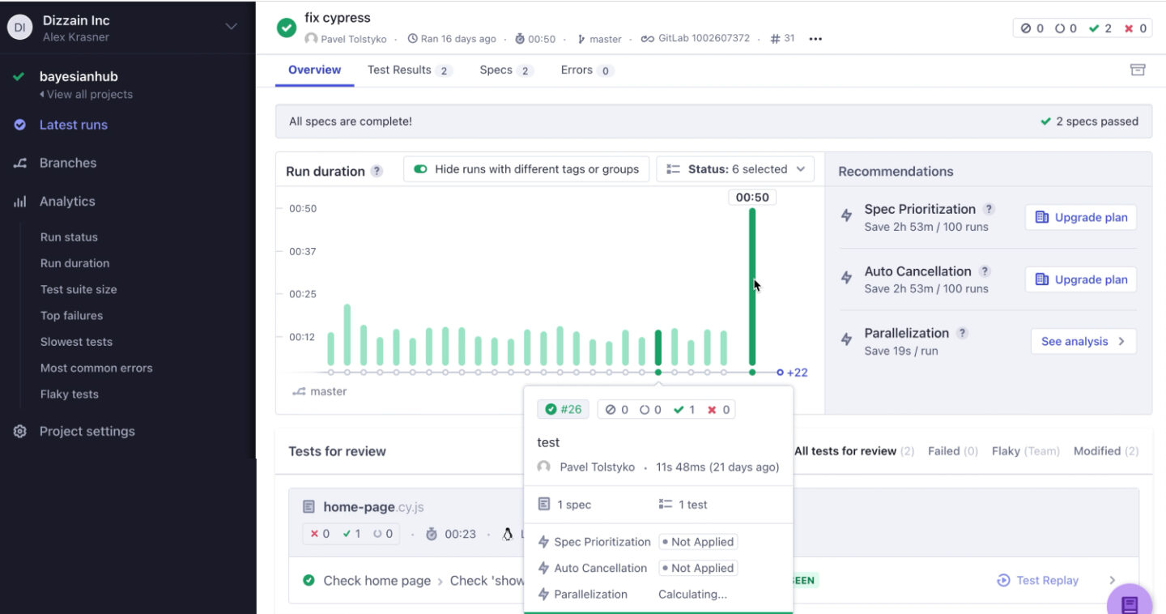Select the All tests for review filter
This screenshot has width=1166, height=614.
854,451
